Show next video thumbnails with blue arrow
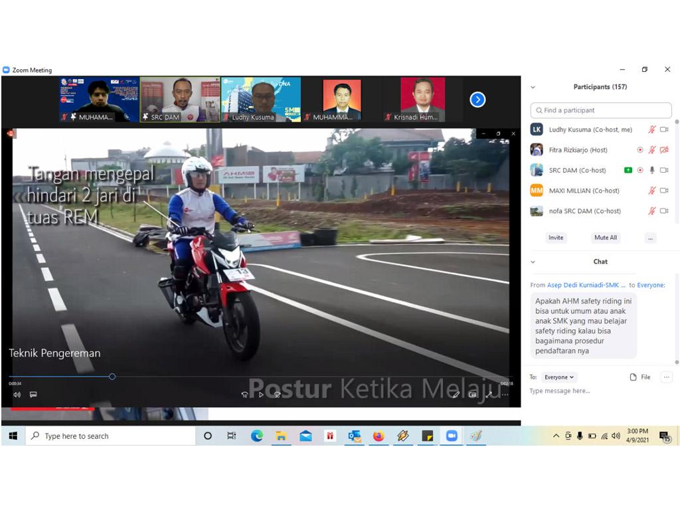 pos(477,100)
